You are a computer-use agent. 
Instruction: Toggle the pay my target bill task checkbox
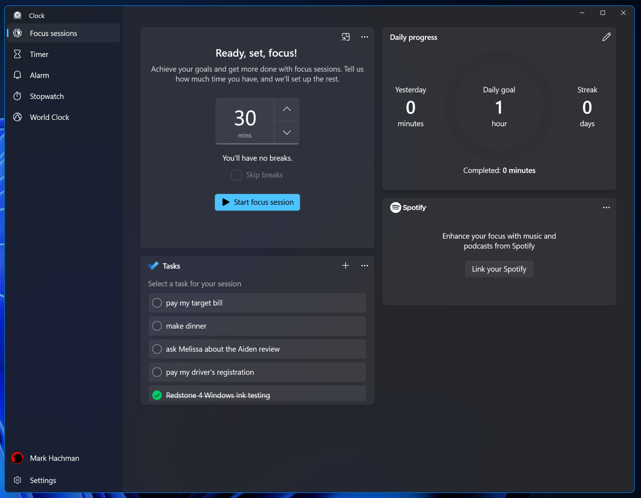coord(157,303)
